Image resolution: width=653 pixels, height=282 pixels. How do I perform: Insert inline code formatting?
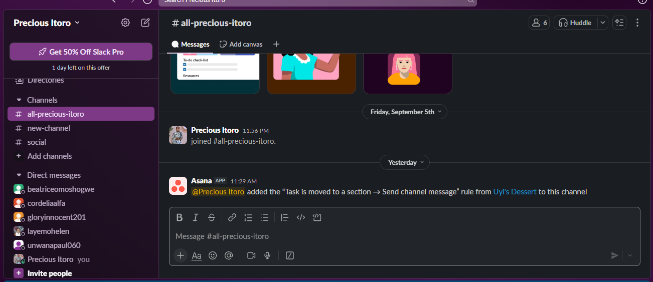[x=301, y=217]
